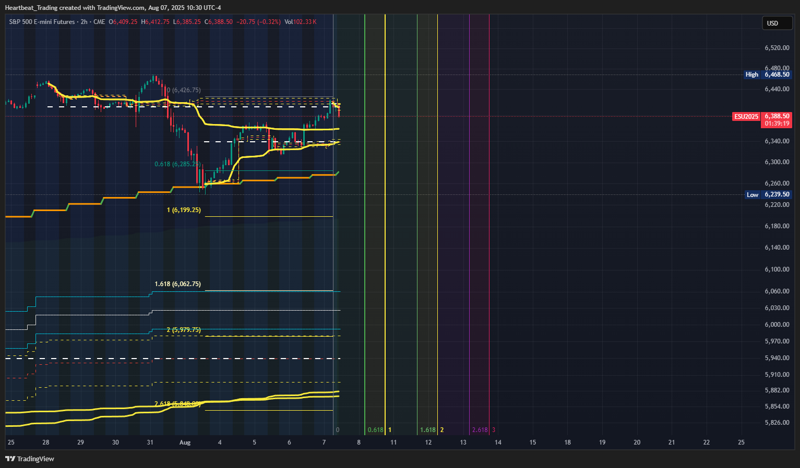Click the TradingView logo at bottom
Screen dimensions: 800x468
point(30,459)
